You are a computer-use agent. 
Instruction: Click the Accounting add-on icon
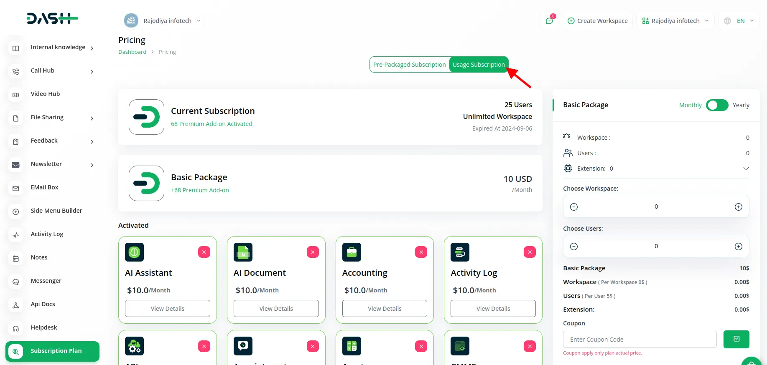[x=352, y=252]
